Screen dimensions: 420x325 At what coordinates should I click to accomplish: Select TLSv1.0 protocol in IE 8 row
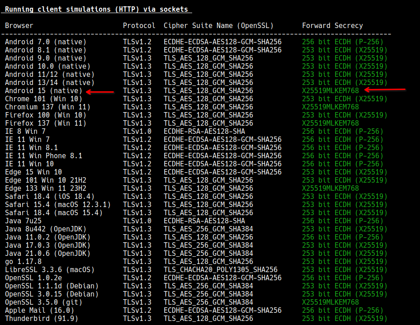137,132
